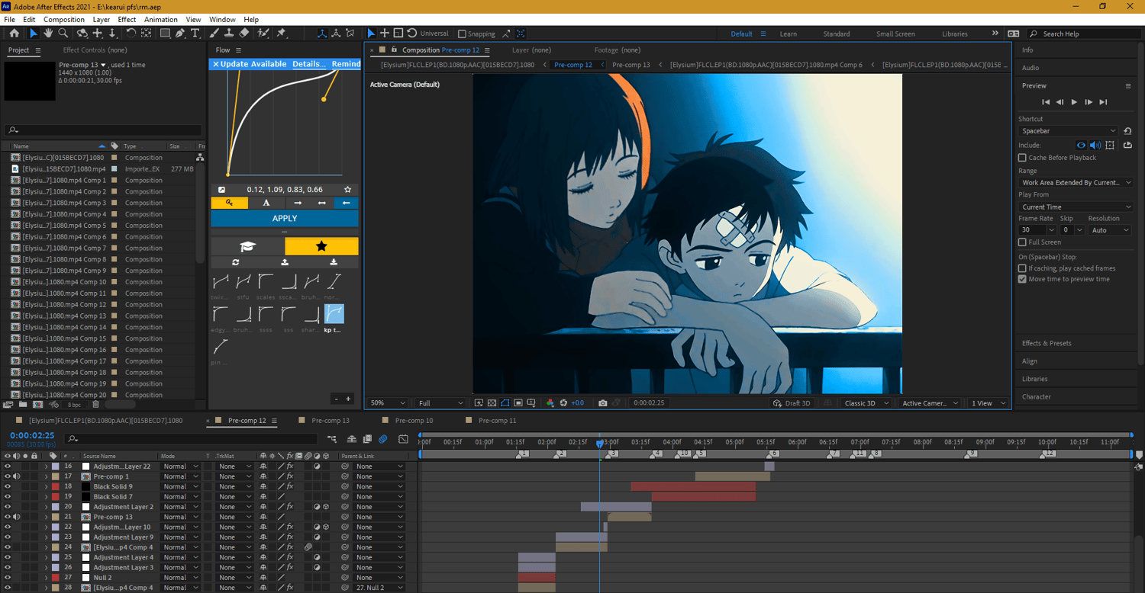Click the key icon button in Flow
Image resolution: width=1145 pixels, height=593 pixels.
click(229, 203)
